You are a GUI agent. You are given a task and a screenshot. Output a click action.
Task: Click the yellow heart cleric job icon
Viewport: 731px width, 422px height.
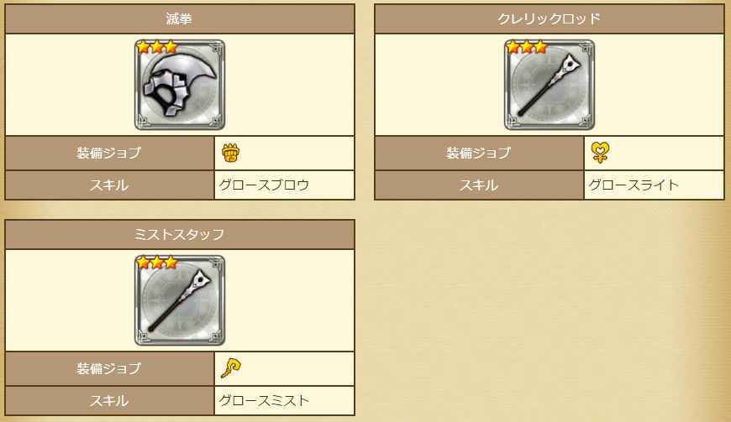tap(600, 153)
